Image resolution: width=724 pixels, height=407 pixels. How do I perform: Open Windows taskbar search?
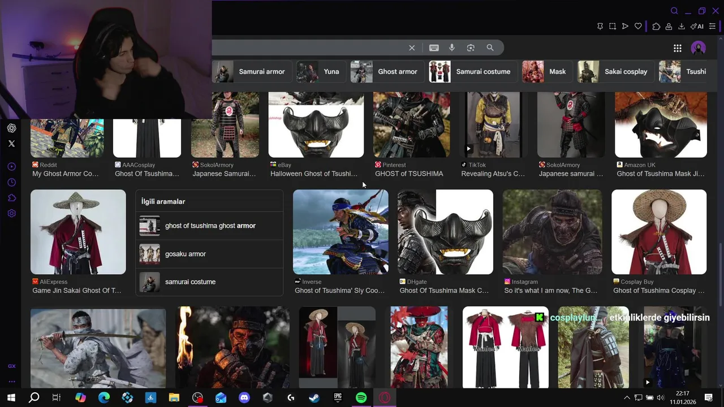click(34, 398)
